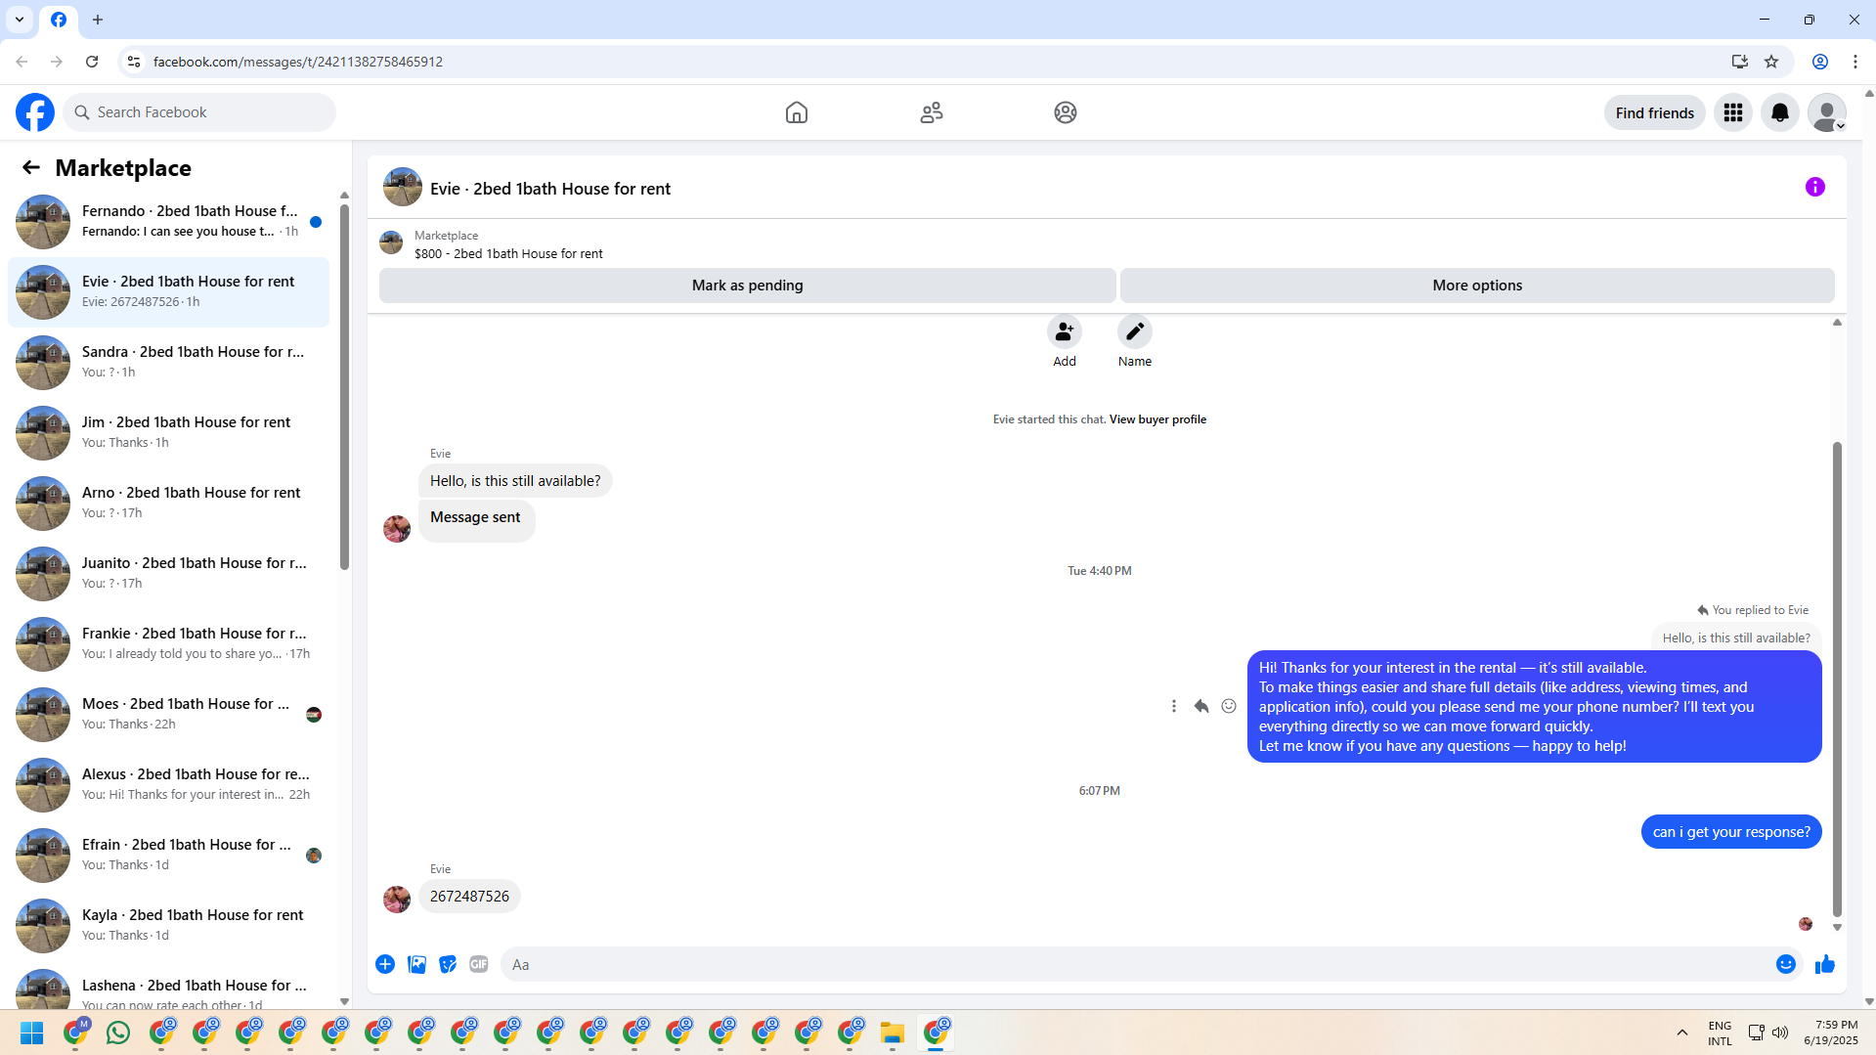Click Evie's avatar beside phone number message
Screen dimensions: 1876x1055
(397, 899)
